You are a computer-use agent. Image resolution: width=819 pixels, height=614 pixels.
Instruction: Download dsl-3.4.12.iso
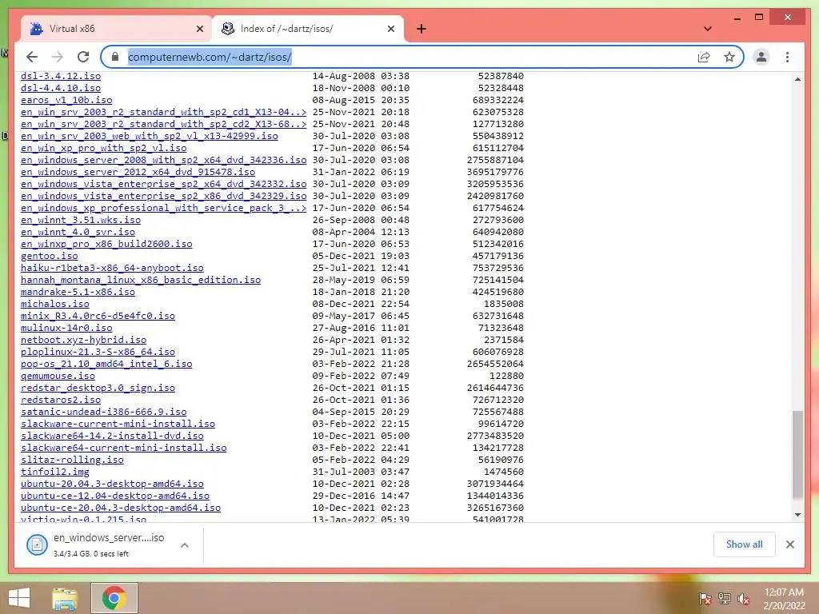click(x=61, y=76)
